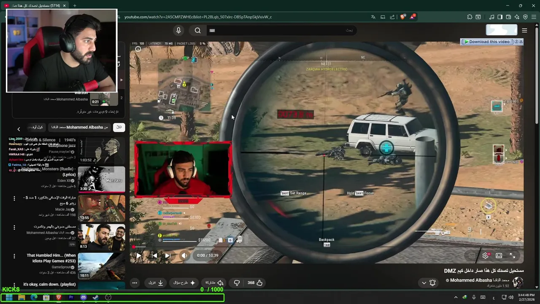Skip to next video in playlist
This screenshot has width=540, height=304.
click(168, 255)
